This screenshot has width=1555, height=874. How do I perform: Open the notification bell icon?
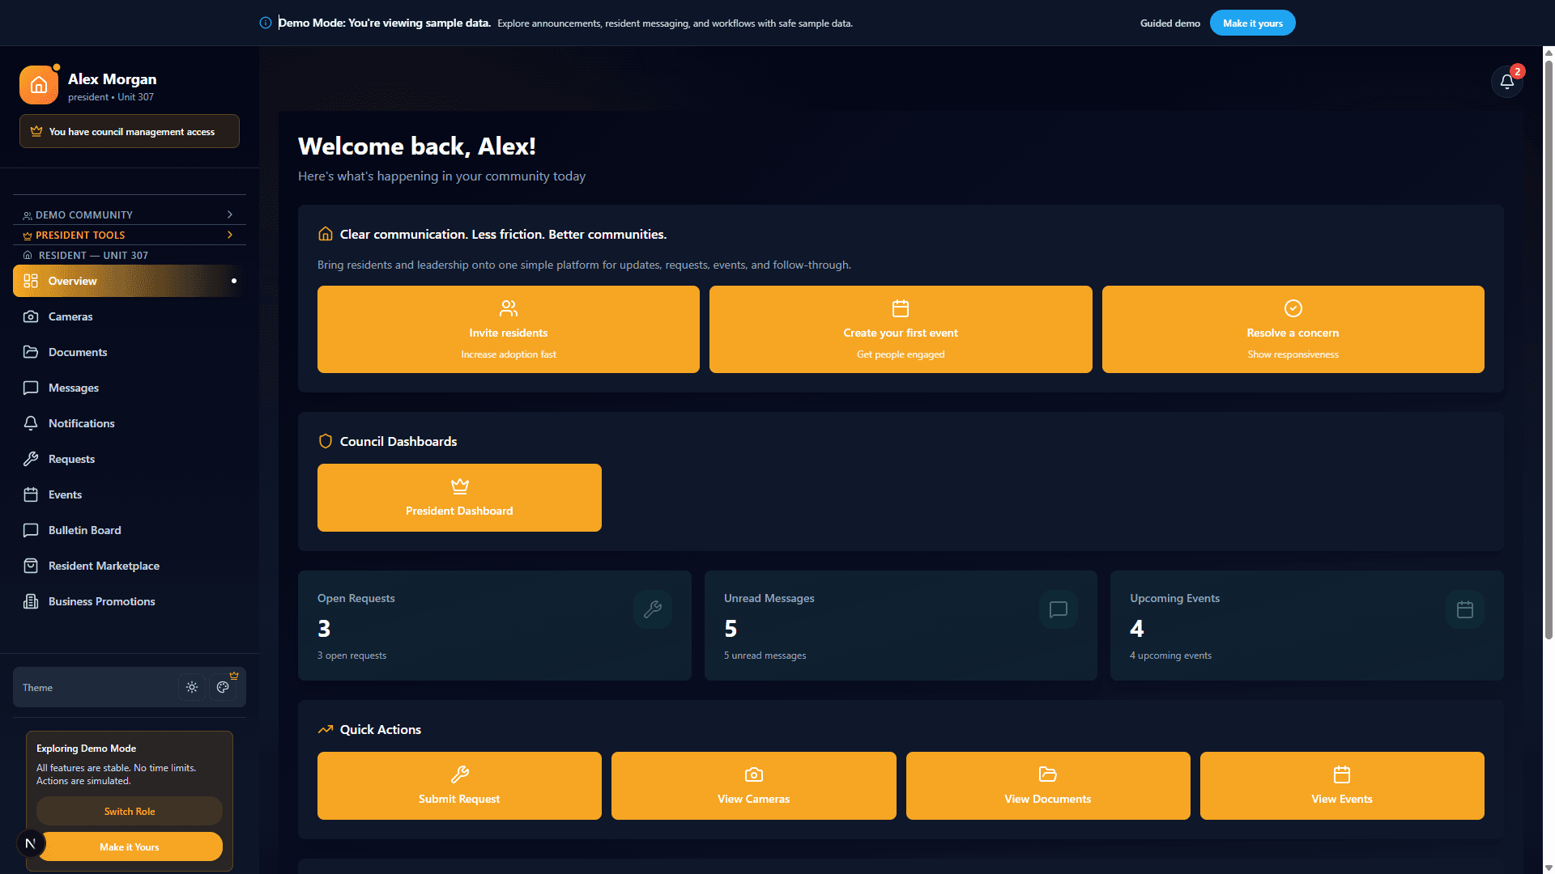pyautogui.click(x=1506, y=82)
